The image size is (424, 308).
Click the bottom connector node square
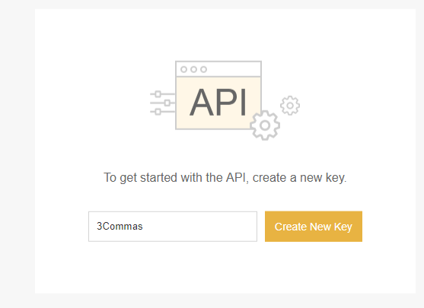(x=158, y=111)
